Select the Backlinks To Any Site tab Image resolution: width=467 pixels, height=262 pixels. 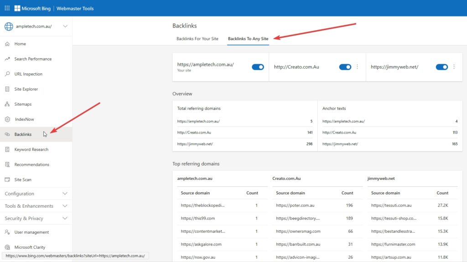point(248,39)
